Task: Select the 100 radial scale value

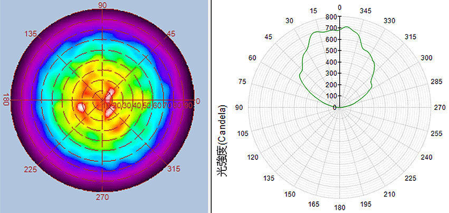Action: click(x=331, y=96)
